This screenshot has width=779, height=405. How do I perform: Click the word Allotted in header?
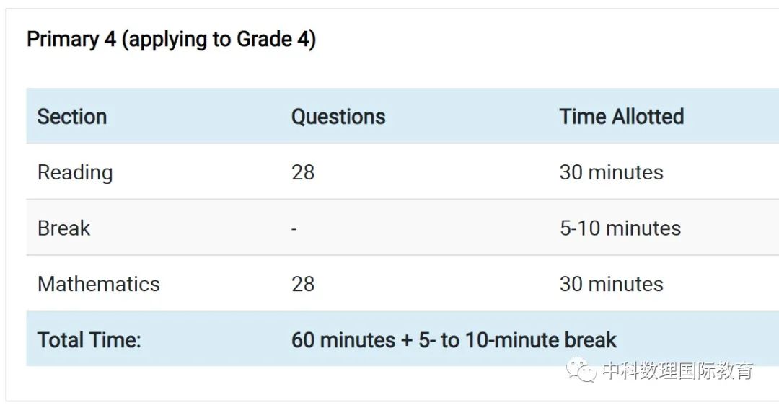point(648,117)
